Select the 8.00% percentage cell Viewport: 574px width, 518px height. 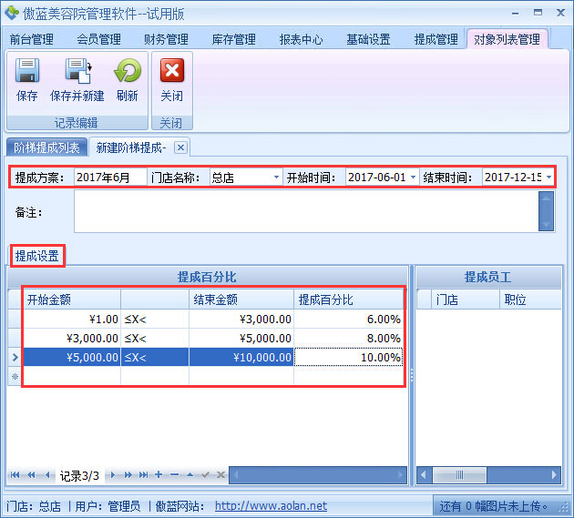(x=348, y=338)
